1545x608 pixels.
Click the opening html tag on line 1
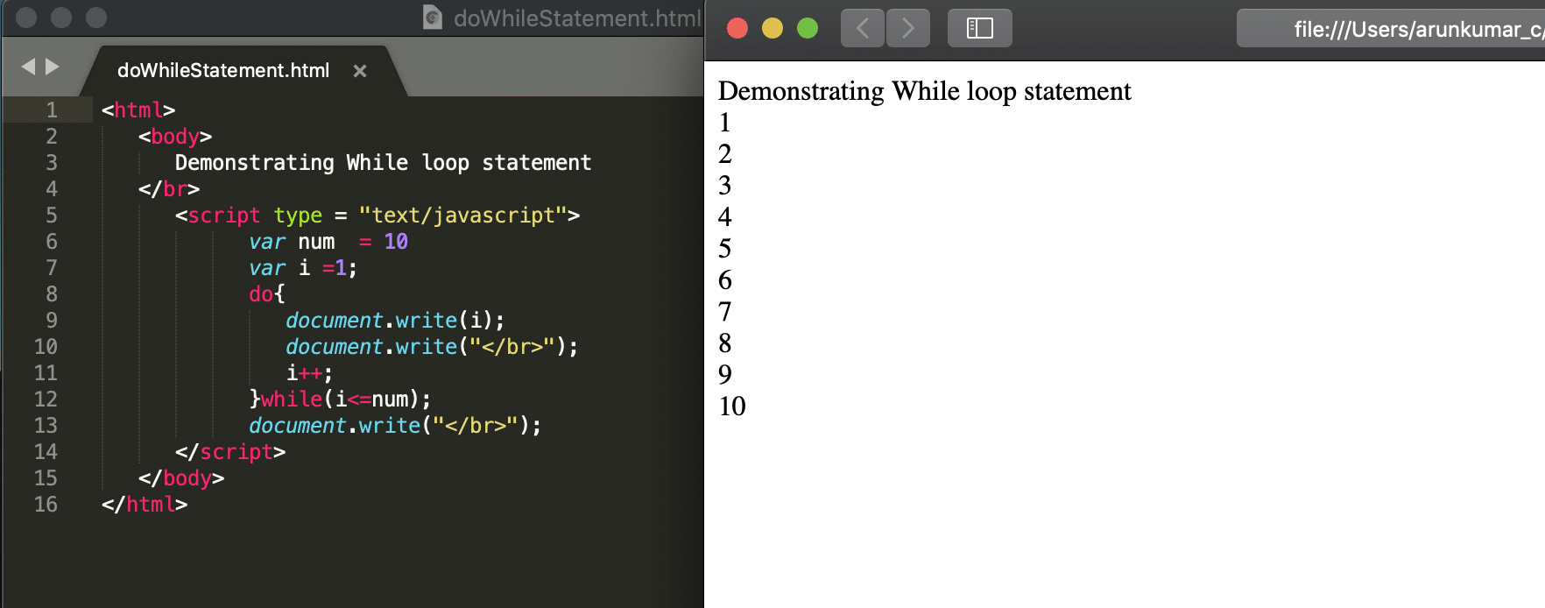point(138,110)
